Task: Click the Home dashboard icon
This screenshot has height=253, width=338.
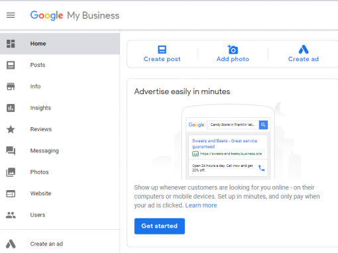Action: pyautogui.click(x=11, y=44)
